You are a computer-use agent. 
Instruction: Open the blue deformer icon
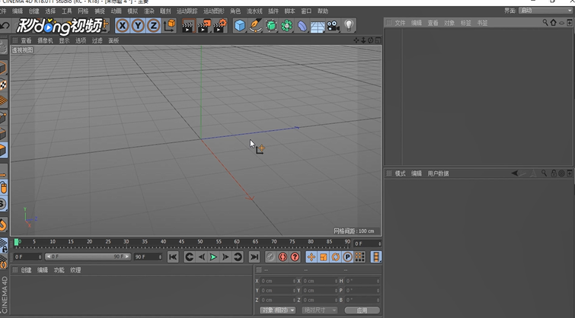302,26
